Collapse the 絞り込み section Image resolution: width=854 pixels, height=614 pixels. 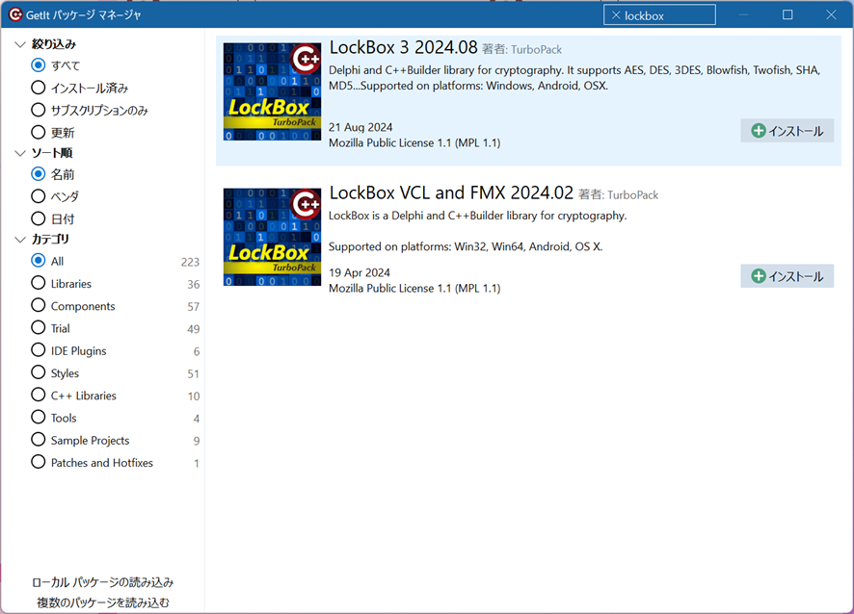click(x=20, y=44)
